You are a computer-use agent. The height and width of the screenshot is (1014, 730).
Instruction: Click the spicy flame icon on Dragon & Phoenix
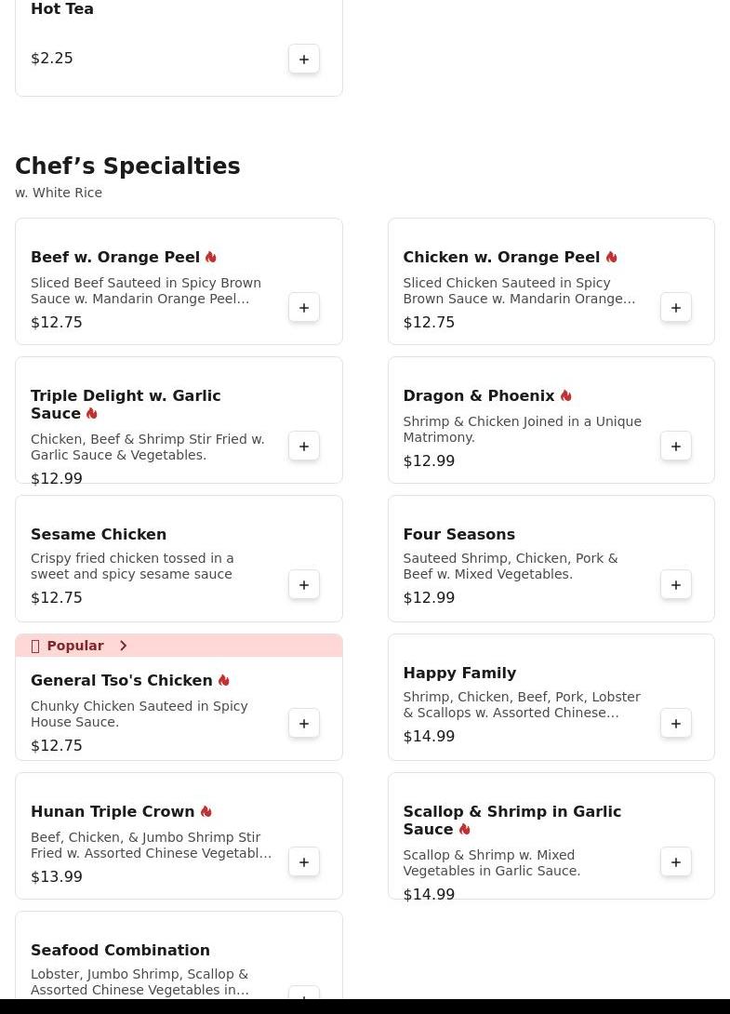[x=565, y=395]
